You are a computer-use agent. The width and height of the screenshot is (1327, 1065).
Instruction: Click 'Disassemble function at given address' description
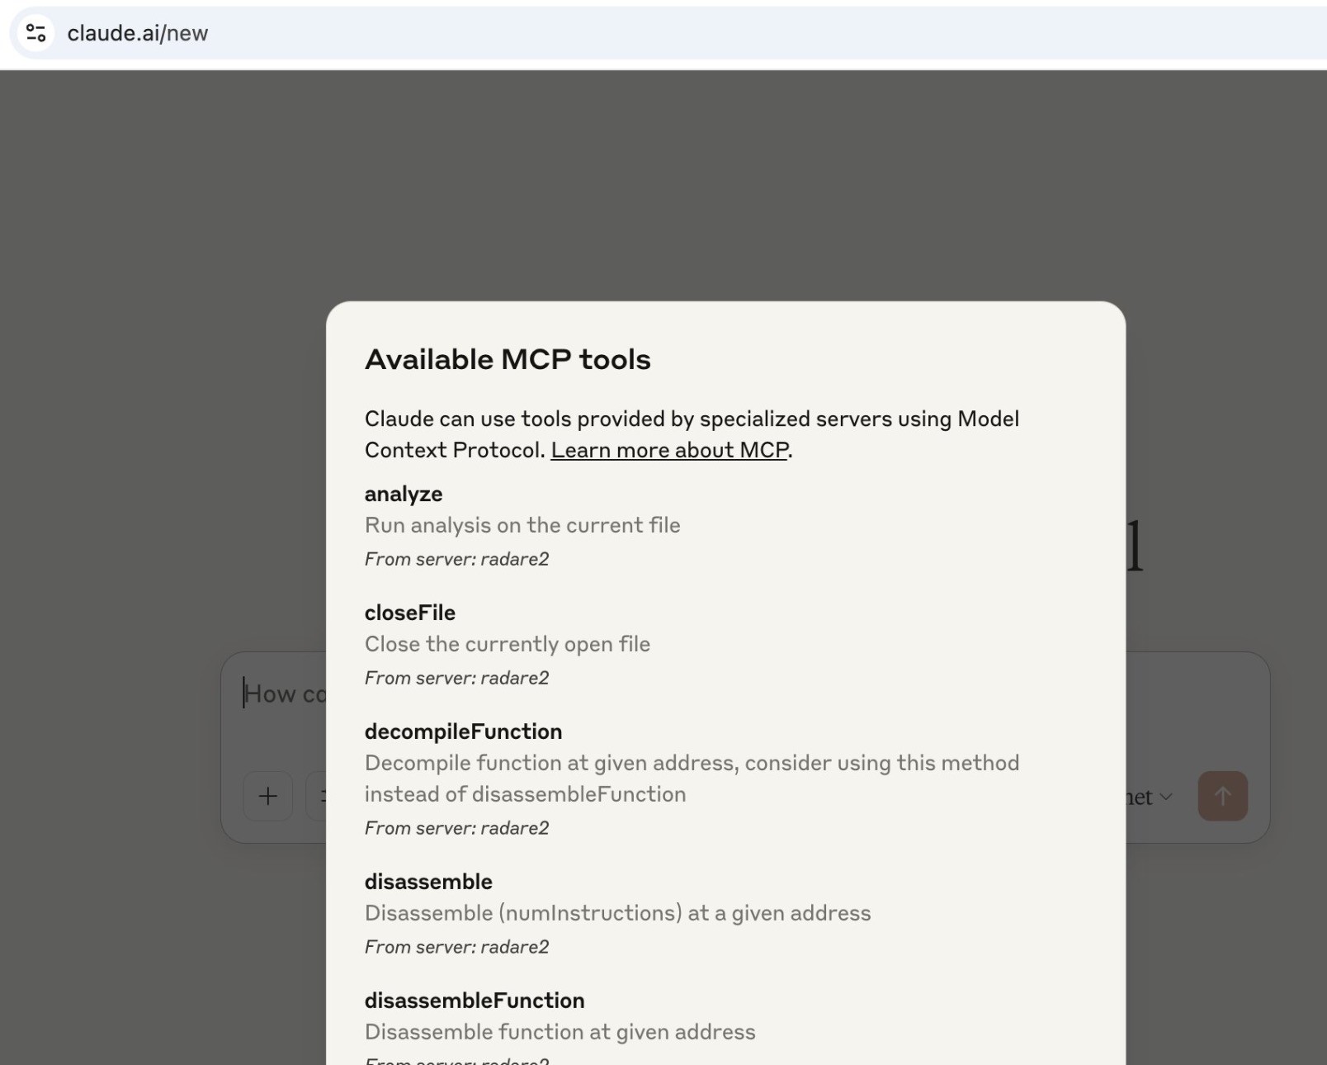560,1032
